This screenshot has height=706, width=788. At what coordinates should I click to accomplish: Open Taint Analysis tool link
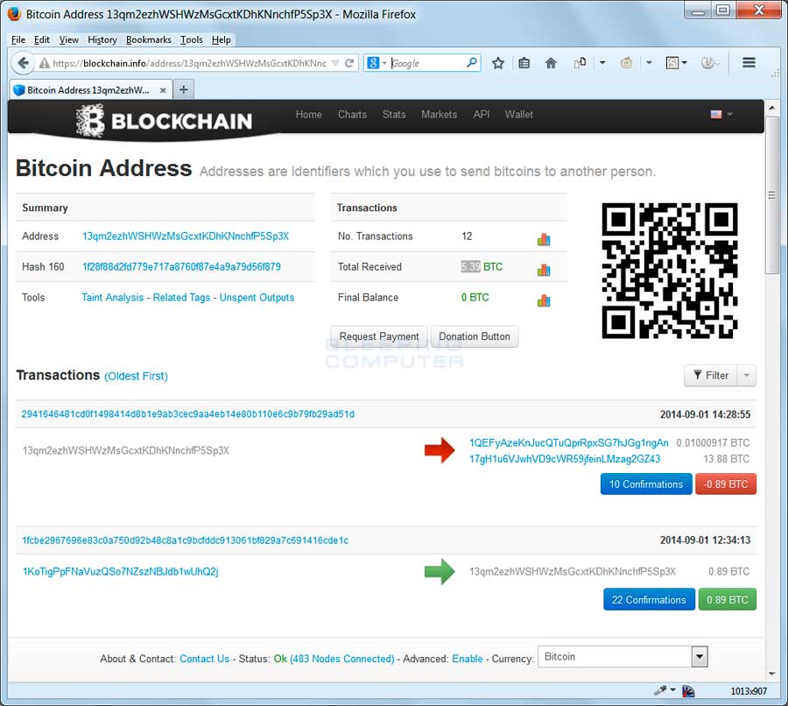[113, 297]
